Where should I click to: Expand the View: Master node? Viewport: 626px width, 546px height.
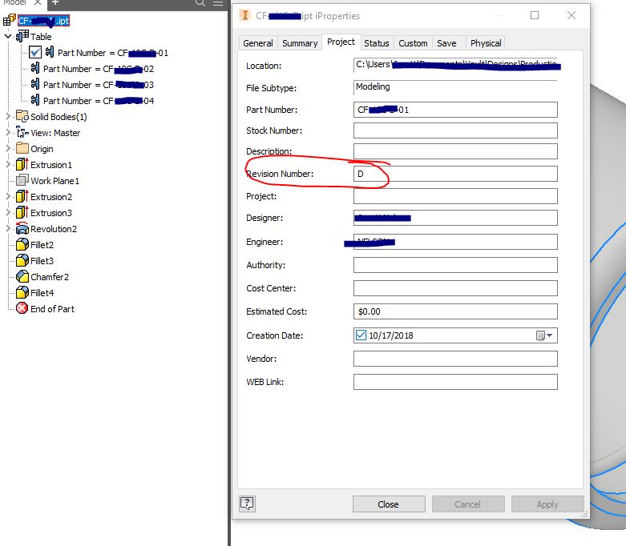click(8, 132)
